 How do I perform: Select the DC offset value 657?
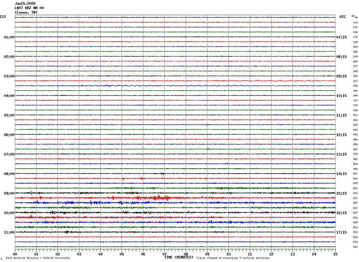click(355, 203)
